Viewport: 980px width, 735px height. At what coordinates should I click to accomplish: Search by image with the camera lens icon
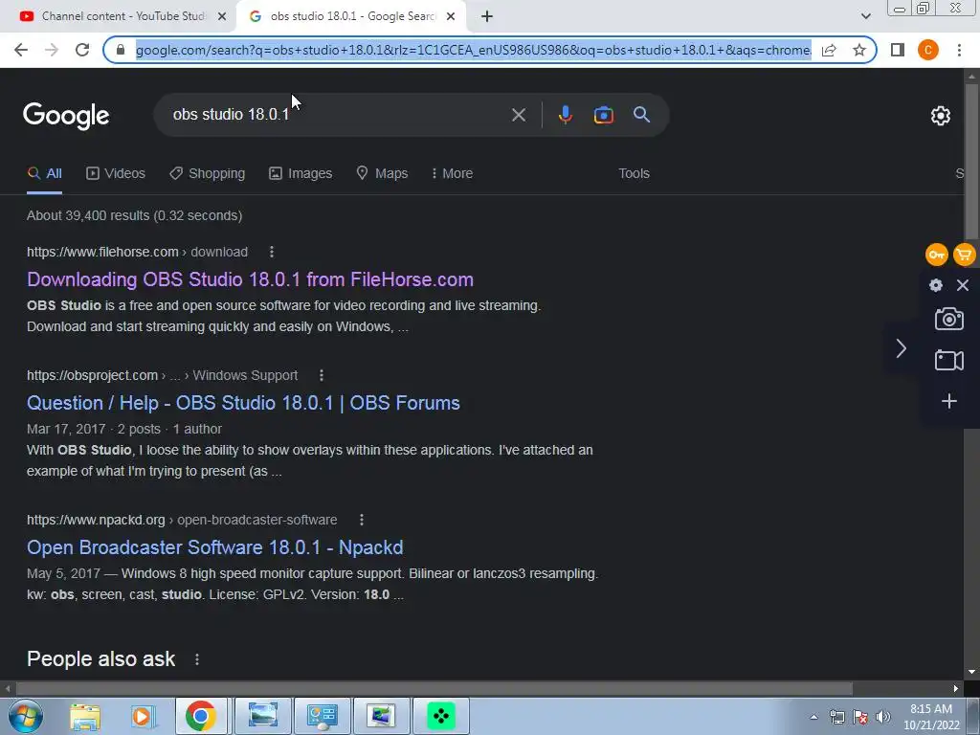click(x=603, y=115)
